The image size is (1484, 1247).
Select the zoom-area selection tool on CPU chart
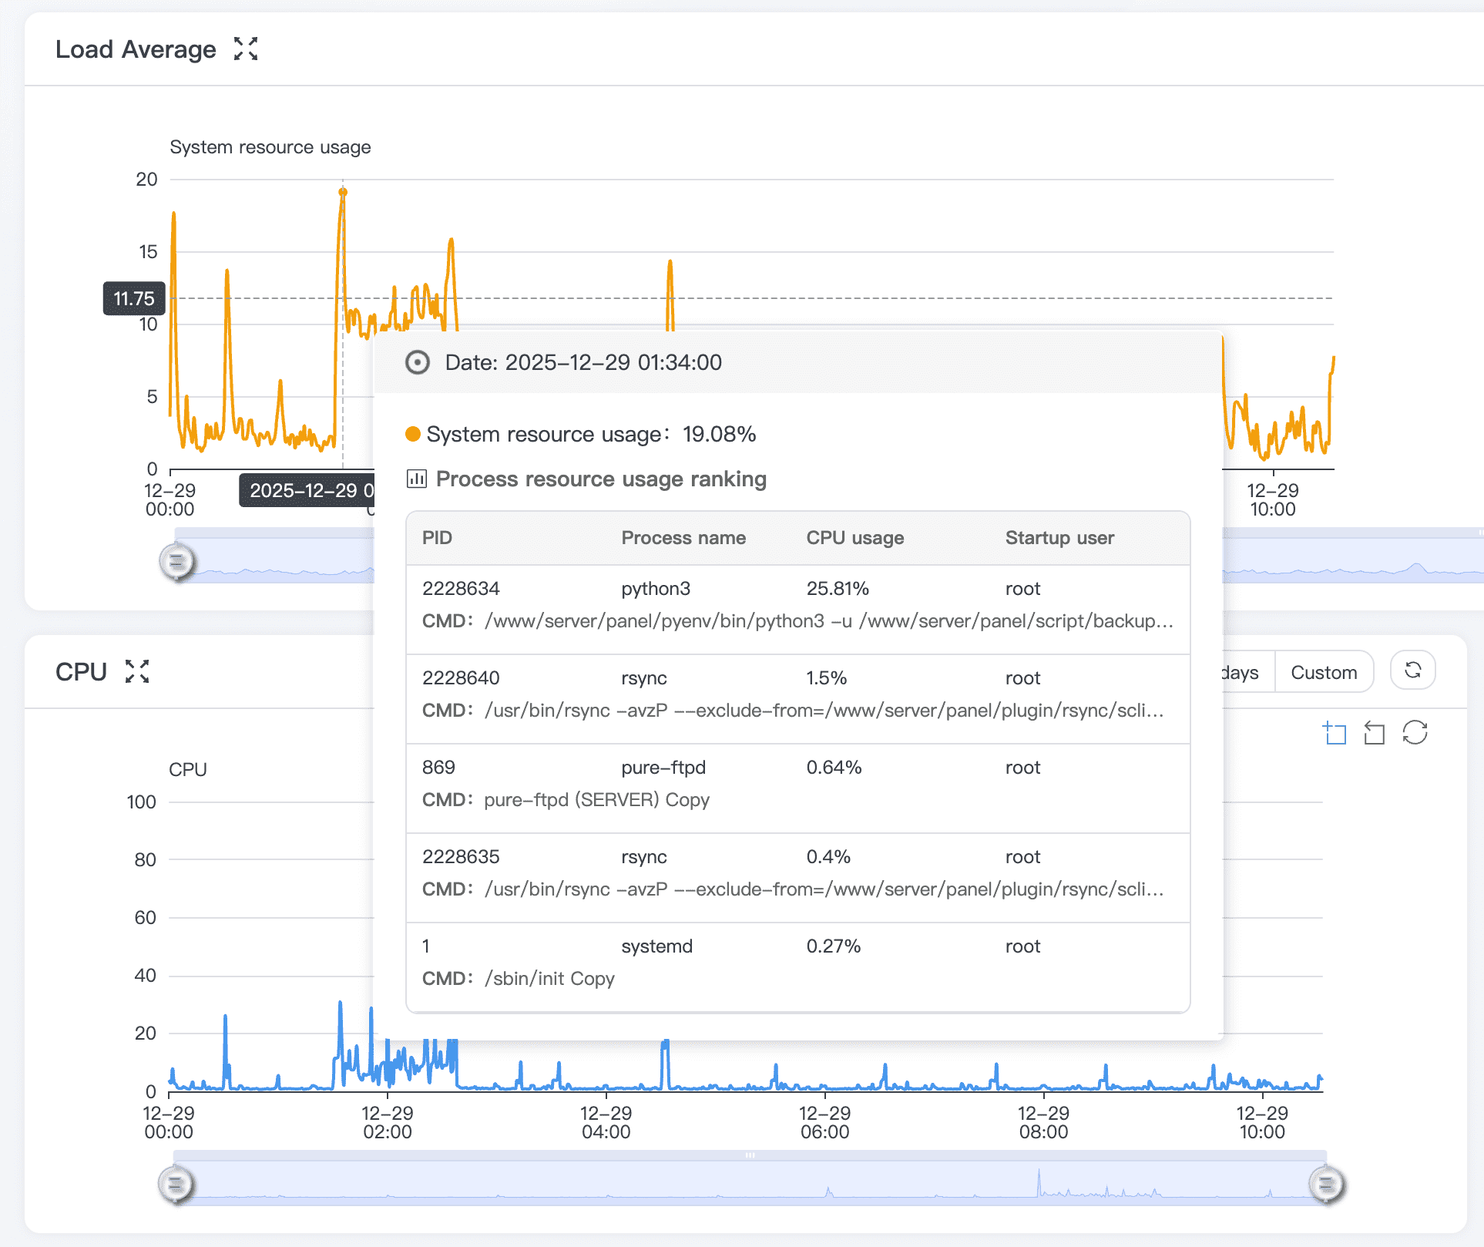(1336, 733)
